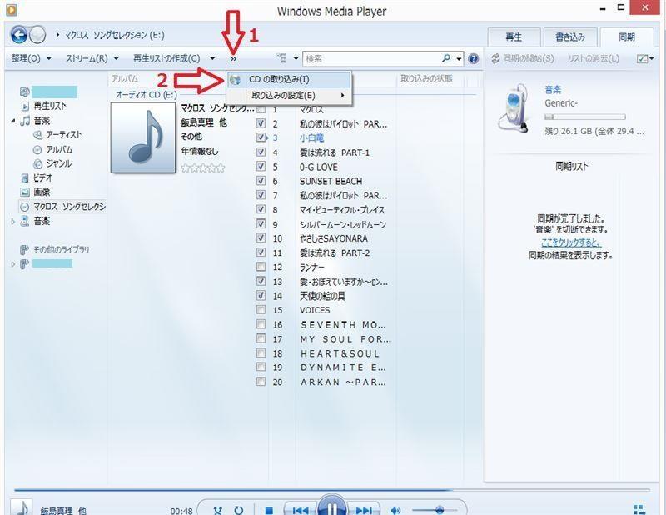Open the ストリーム(R) dropdown menu
Viewport: 666px width, 515px height.
92,58
